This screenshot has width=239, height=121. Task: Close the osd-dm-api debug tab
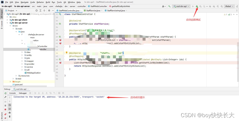(x=28, y=89)
